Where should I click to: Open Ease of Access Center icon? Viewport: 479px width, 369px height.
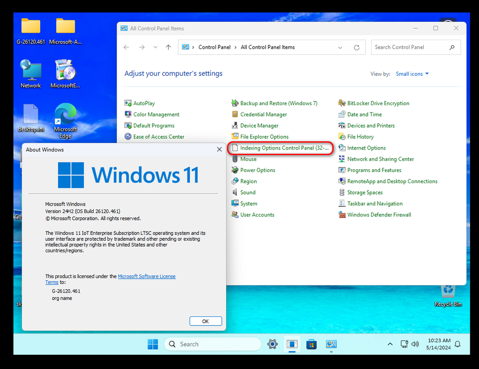tap(128, 137)
